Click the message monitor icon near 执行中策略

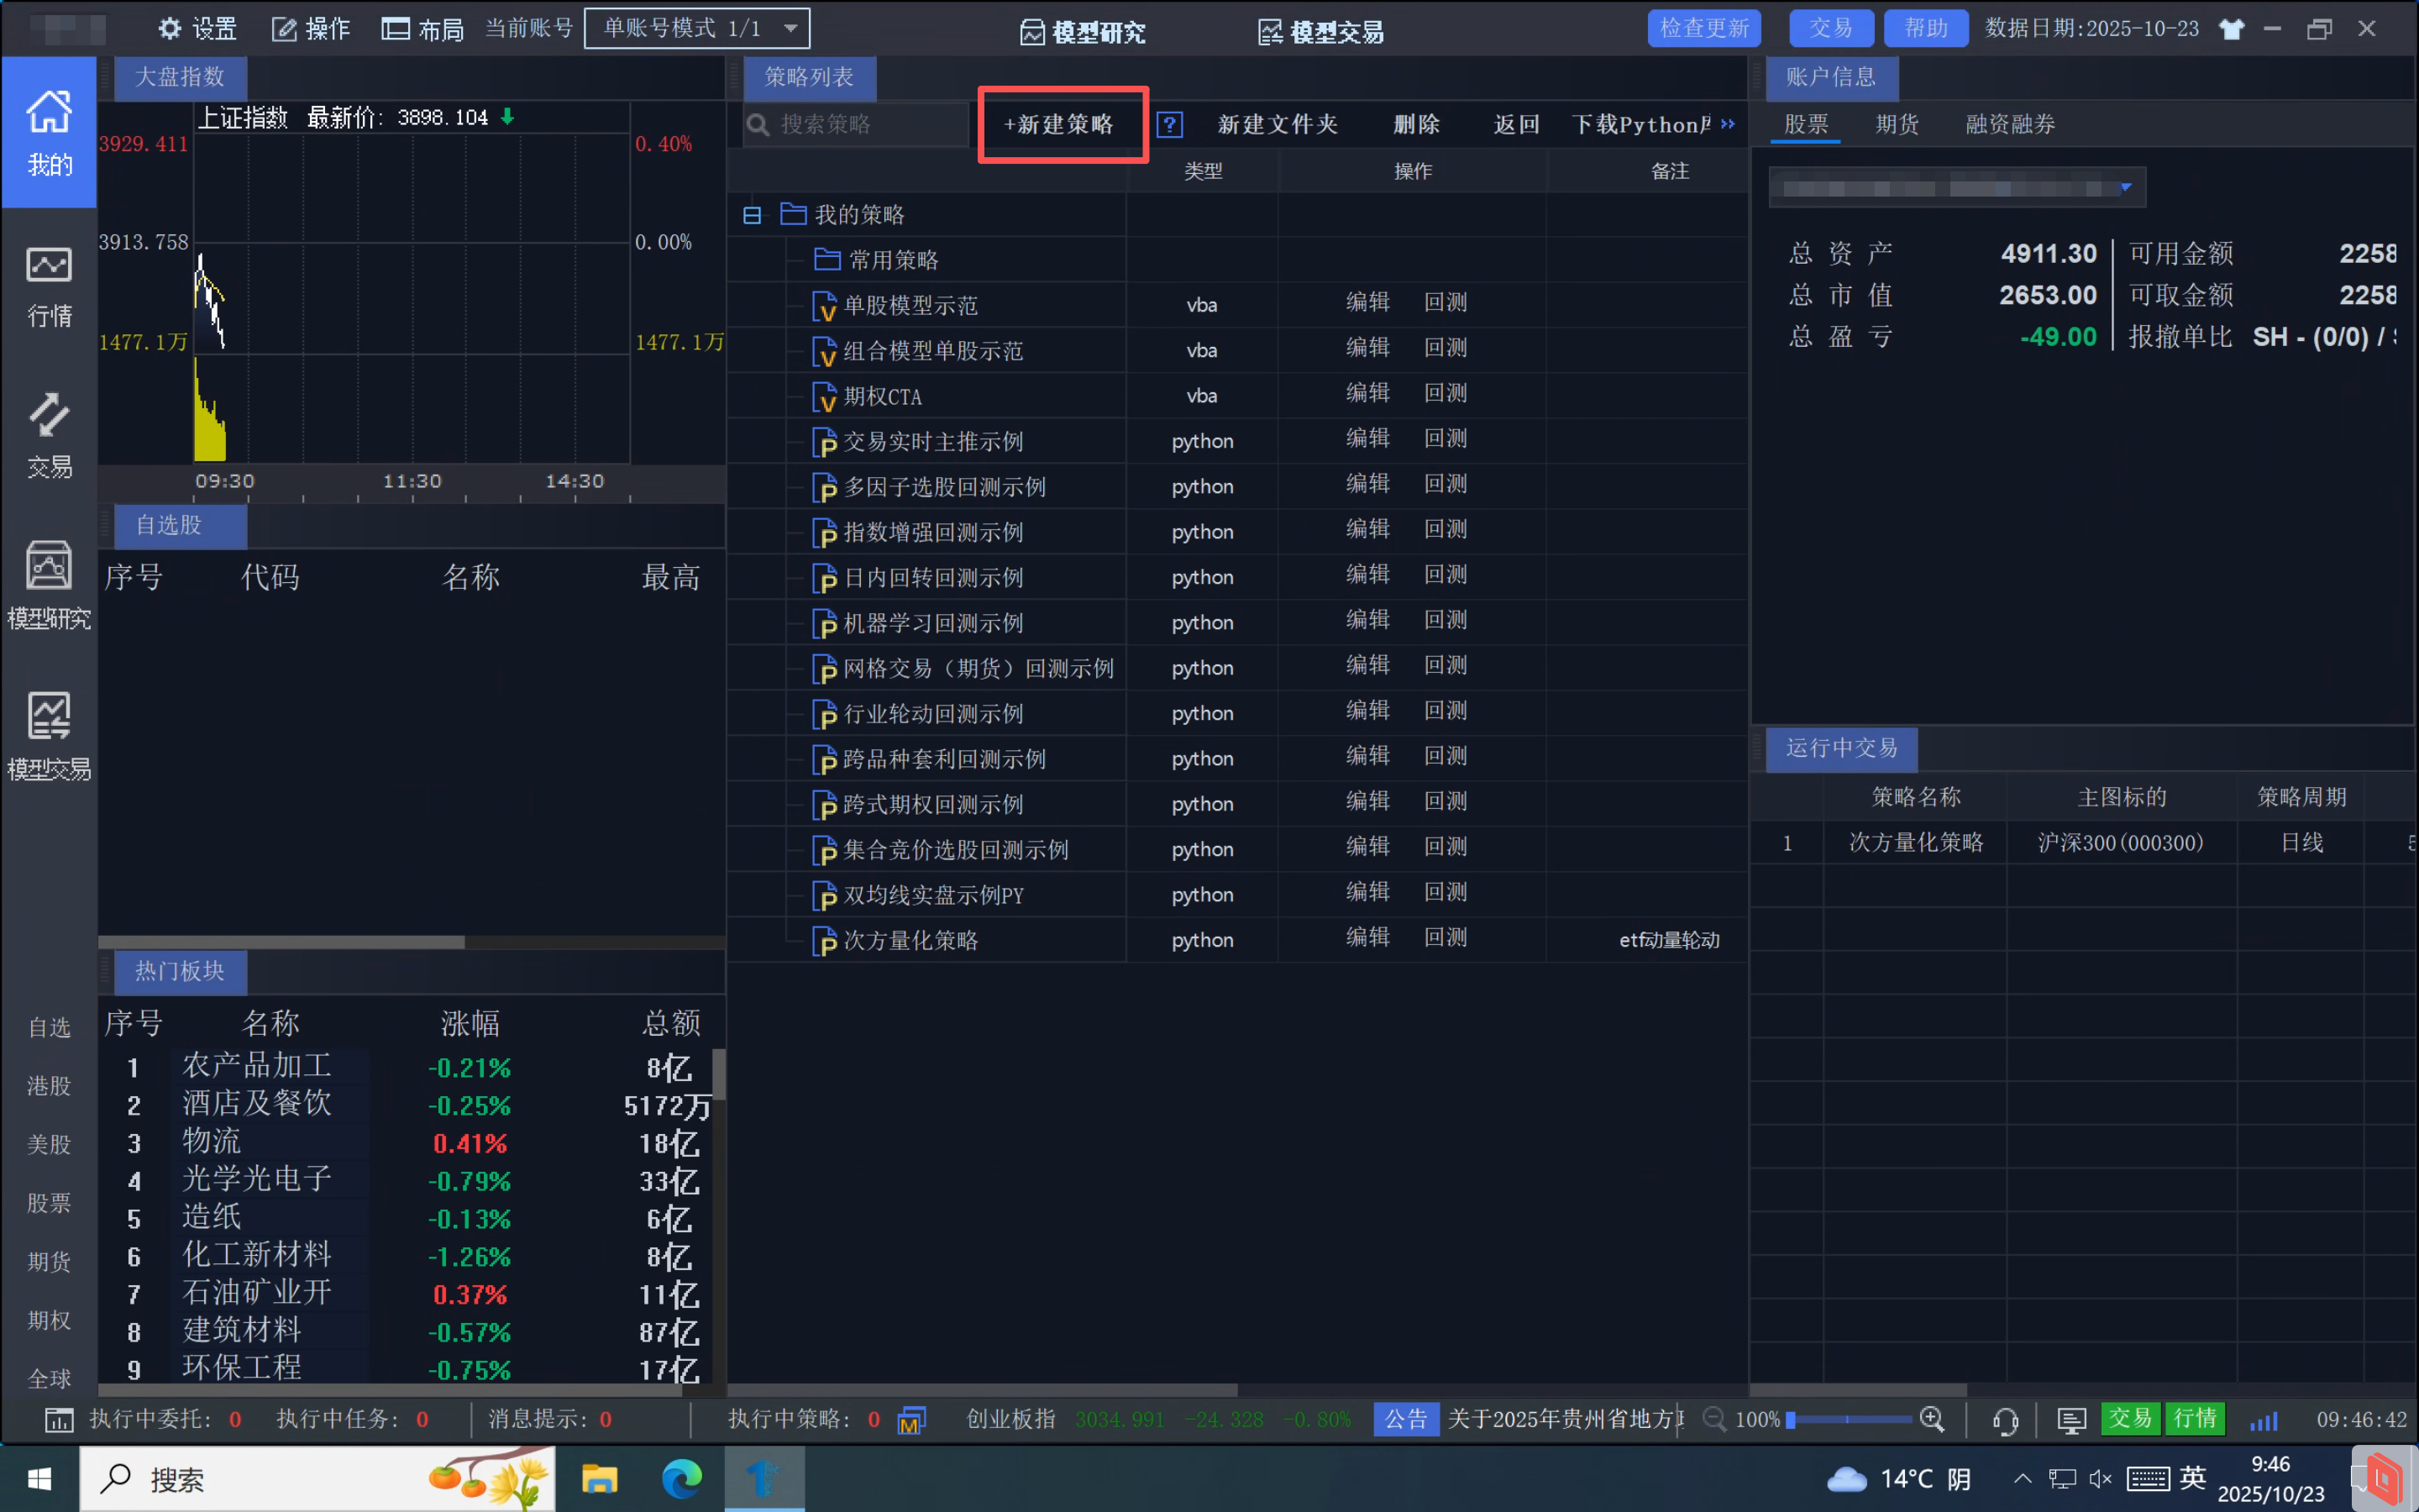pyautogui.click(x=910, y=1419)
